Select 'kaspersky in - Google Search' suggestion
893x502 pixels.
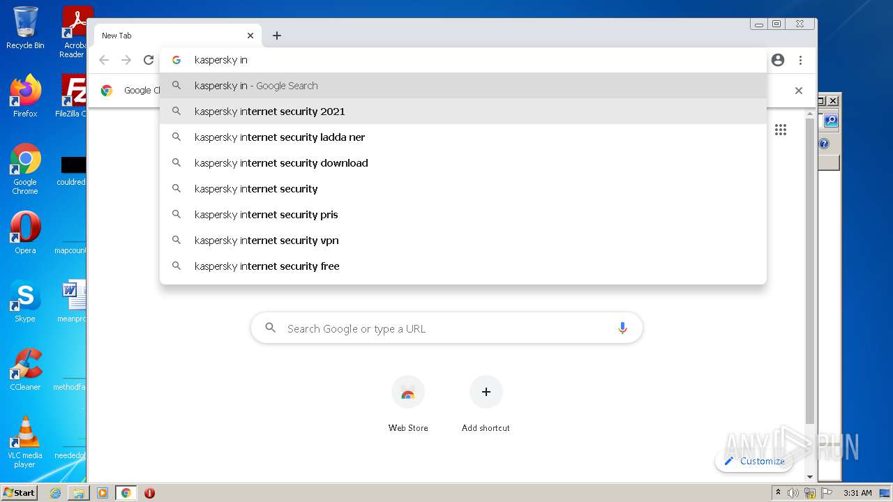(x=463, y=86)
